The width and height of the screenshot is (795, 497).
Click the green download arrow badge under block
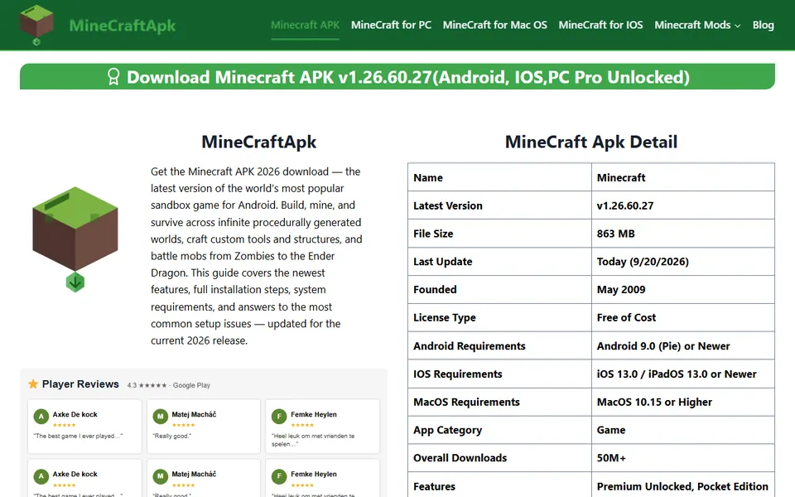[x=75, y=282]
